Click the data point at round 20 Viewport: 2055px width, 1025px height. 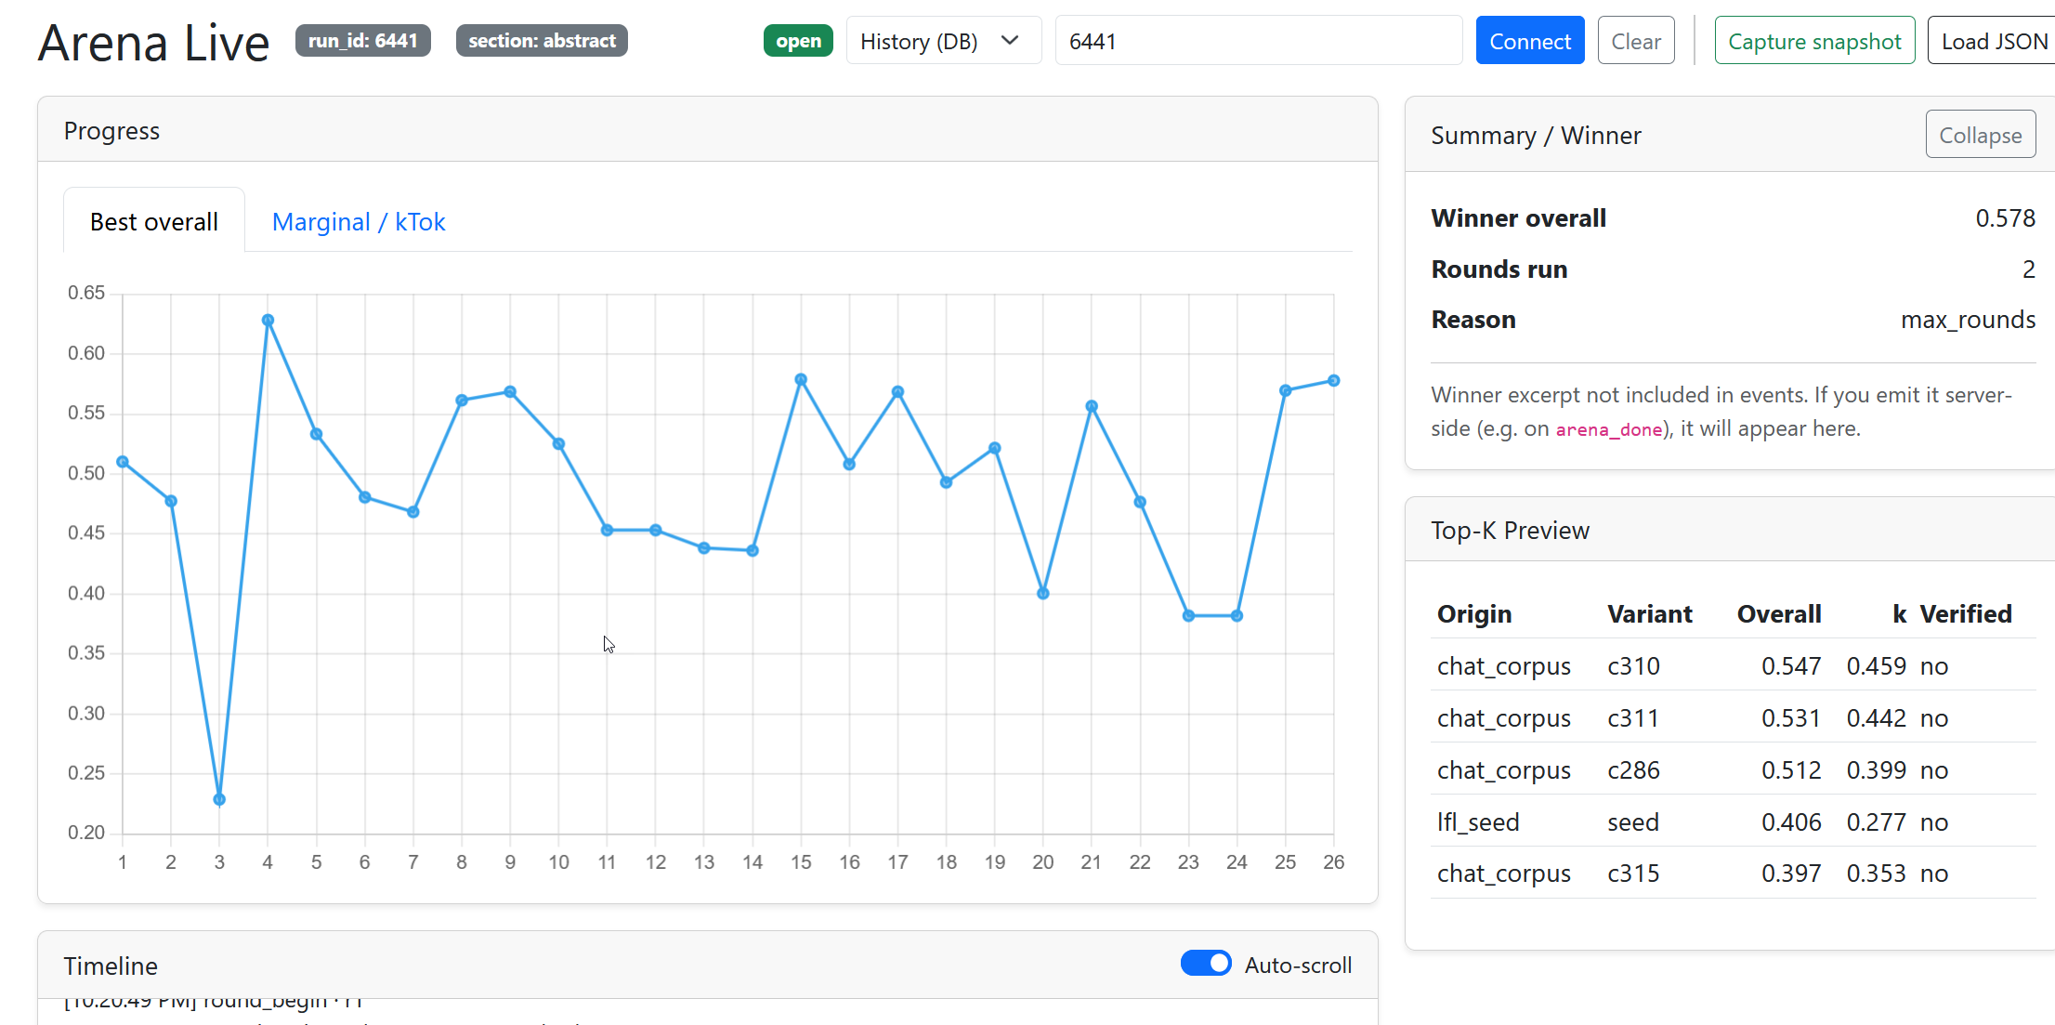1042,593
